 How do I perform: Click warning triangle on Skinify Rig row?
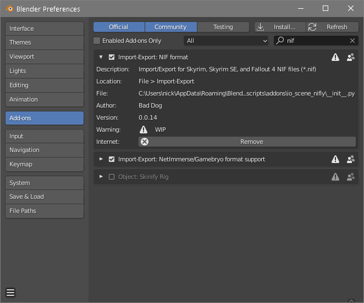tap(335, 177)
